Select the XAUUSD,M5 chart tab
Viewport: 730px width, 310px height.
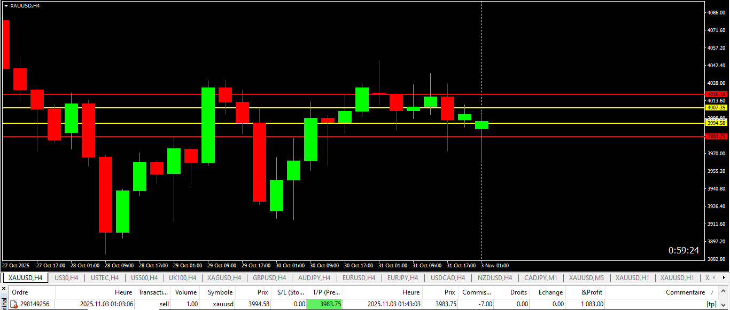point(586,278)
